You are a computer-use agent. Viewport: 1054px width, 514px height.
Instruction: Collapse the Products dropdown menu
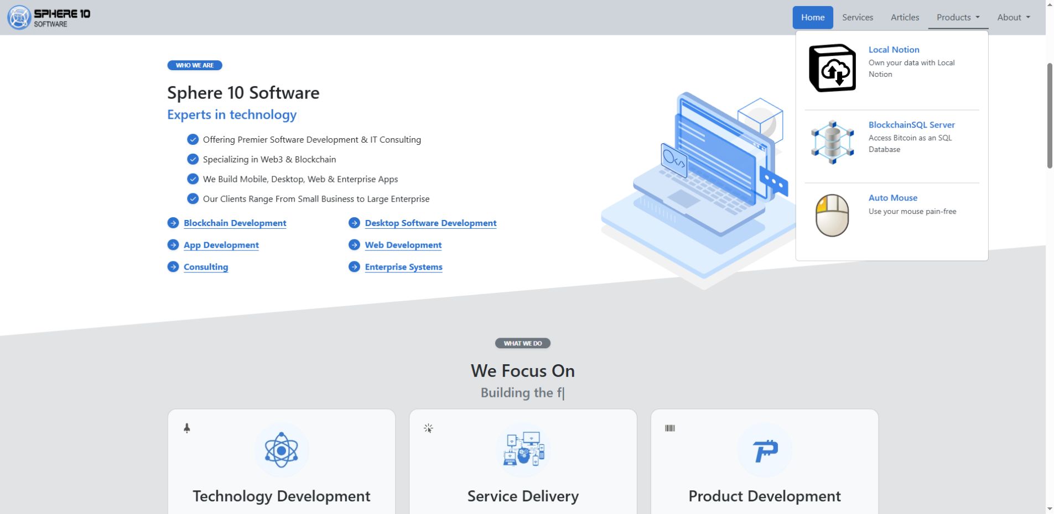pos(958,18)
